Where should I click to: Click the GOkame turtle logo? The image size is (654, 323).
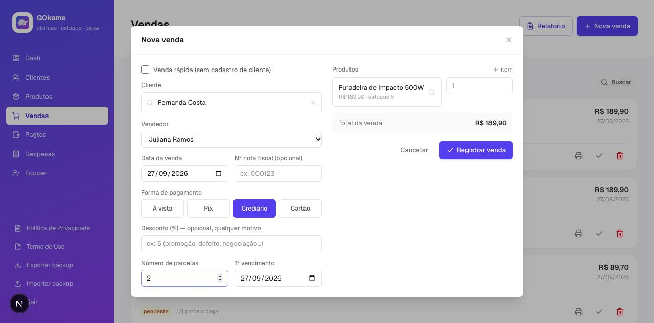coord(22,22)
